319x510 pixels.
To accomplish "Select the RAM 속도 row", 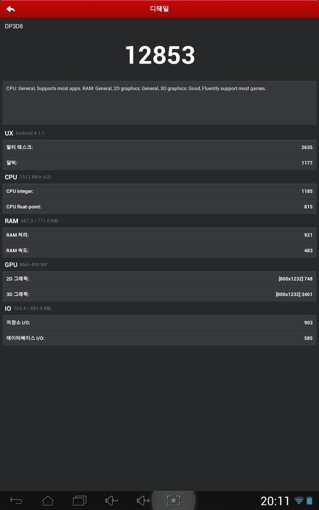I will tap(159, 251).
